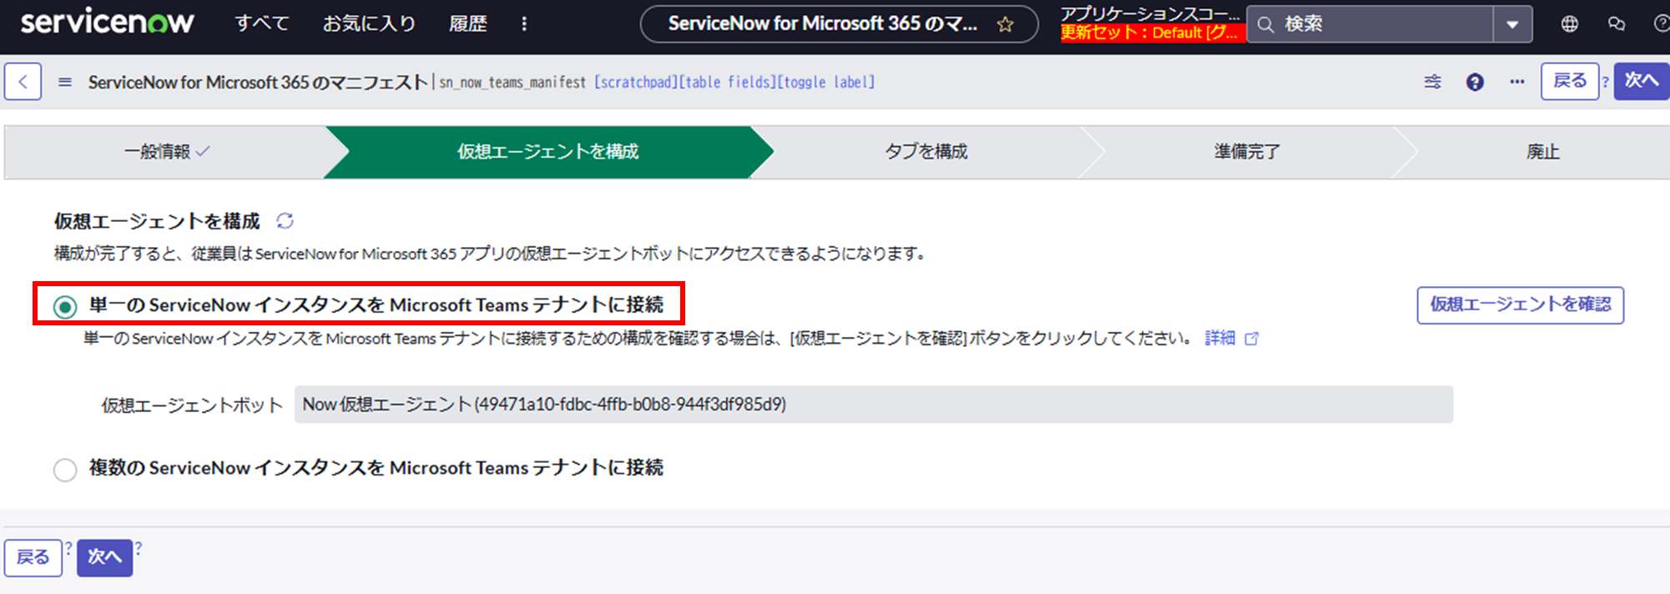1670x594 pixels.
Task: Go to the 準備完了 step
Action: click(1247, 152)
